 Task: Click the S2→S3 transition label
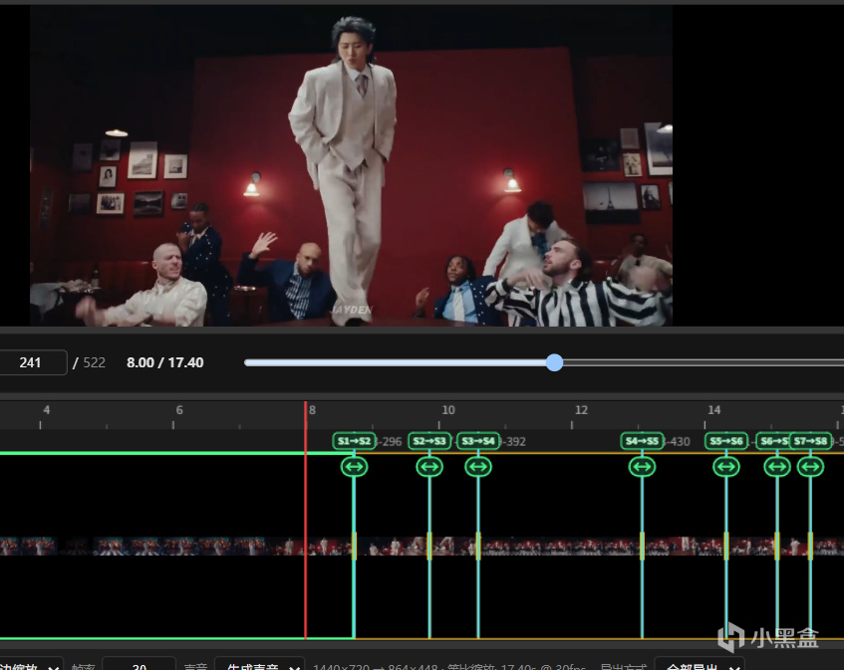(x=429, y=441)
